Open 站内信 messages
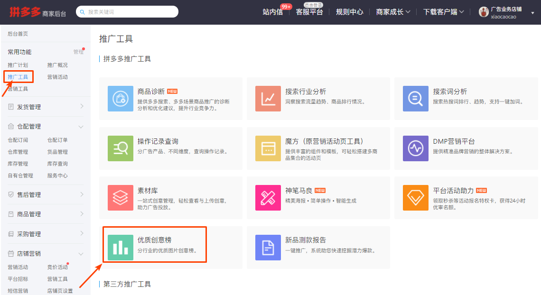The width and height of the screenshot is (541, 295). [x=272, y=12]
